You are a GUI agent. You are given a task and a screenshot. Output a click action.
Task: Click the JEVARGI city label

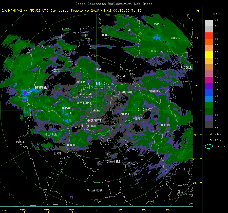[x=157, y=24]
